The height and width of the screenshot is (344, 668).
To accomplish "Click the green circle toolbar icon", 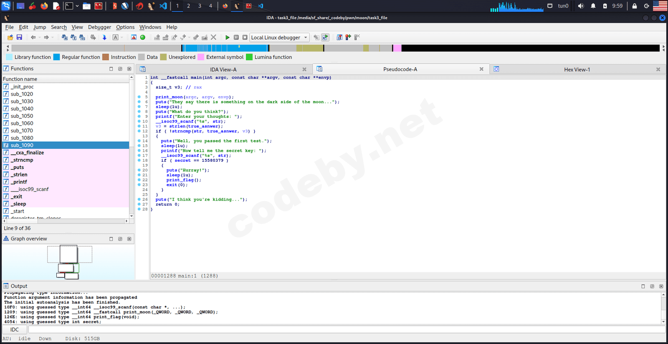I will (143, 37).
